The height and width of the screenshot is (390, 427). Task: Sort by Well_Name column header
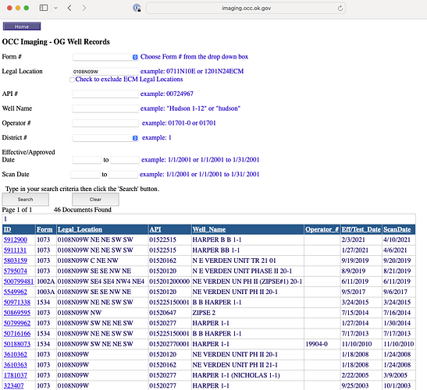(209, 229)
